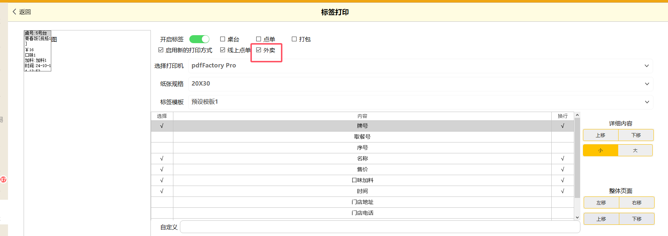Toggle the 开启标签 switch off
Image resolution: width=668 pixels, height=236 pixels.
[199, 39]
